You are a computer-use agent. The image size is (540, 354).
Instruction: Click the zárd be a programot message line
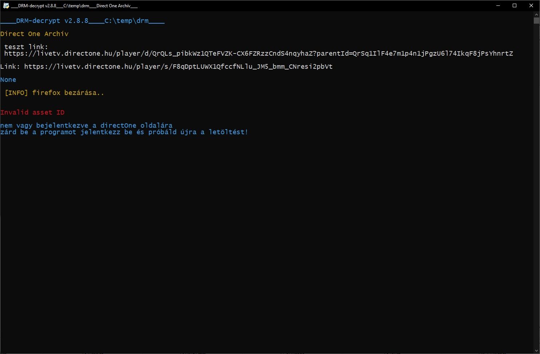click(x=124, y=132)
